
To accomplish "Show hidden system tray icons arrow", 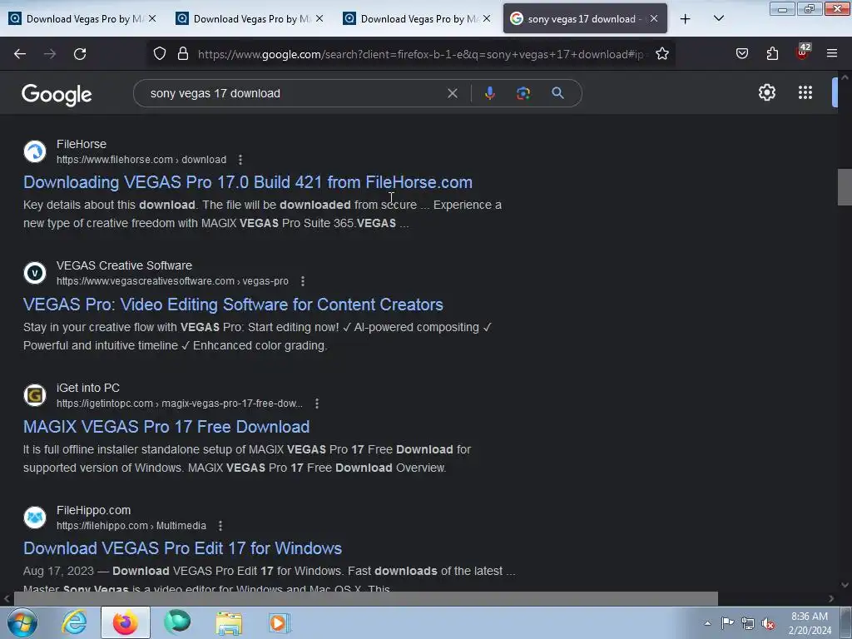I will (707, 623).
